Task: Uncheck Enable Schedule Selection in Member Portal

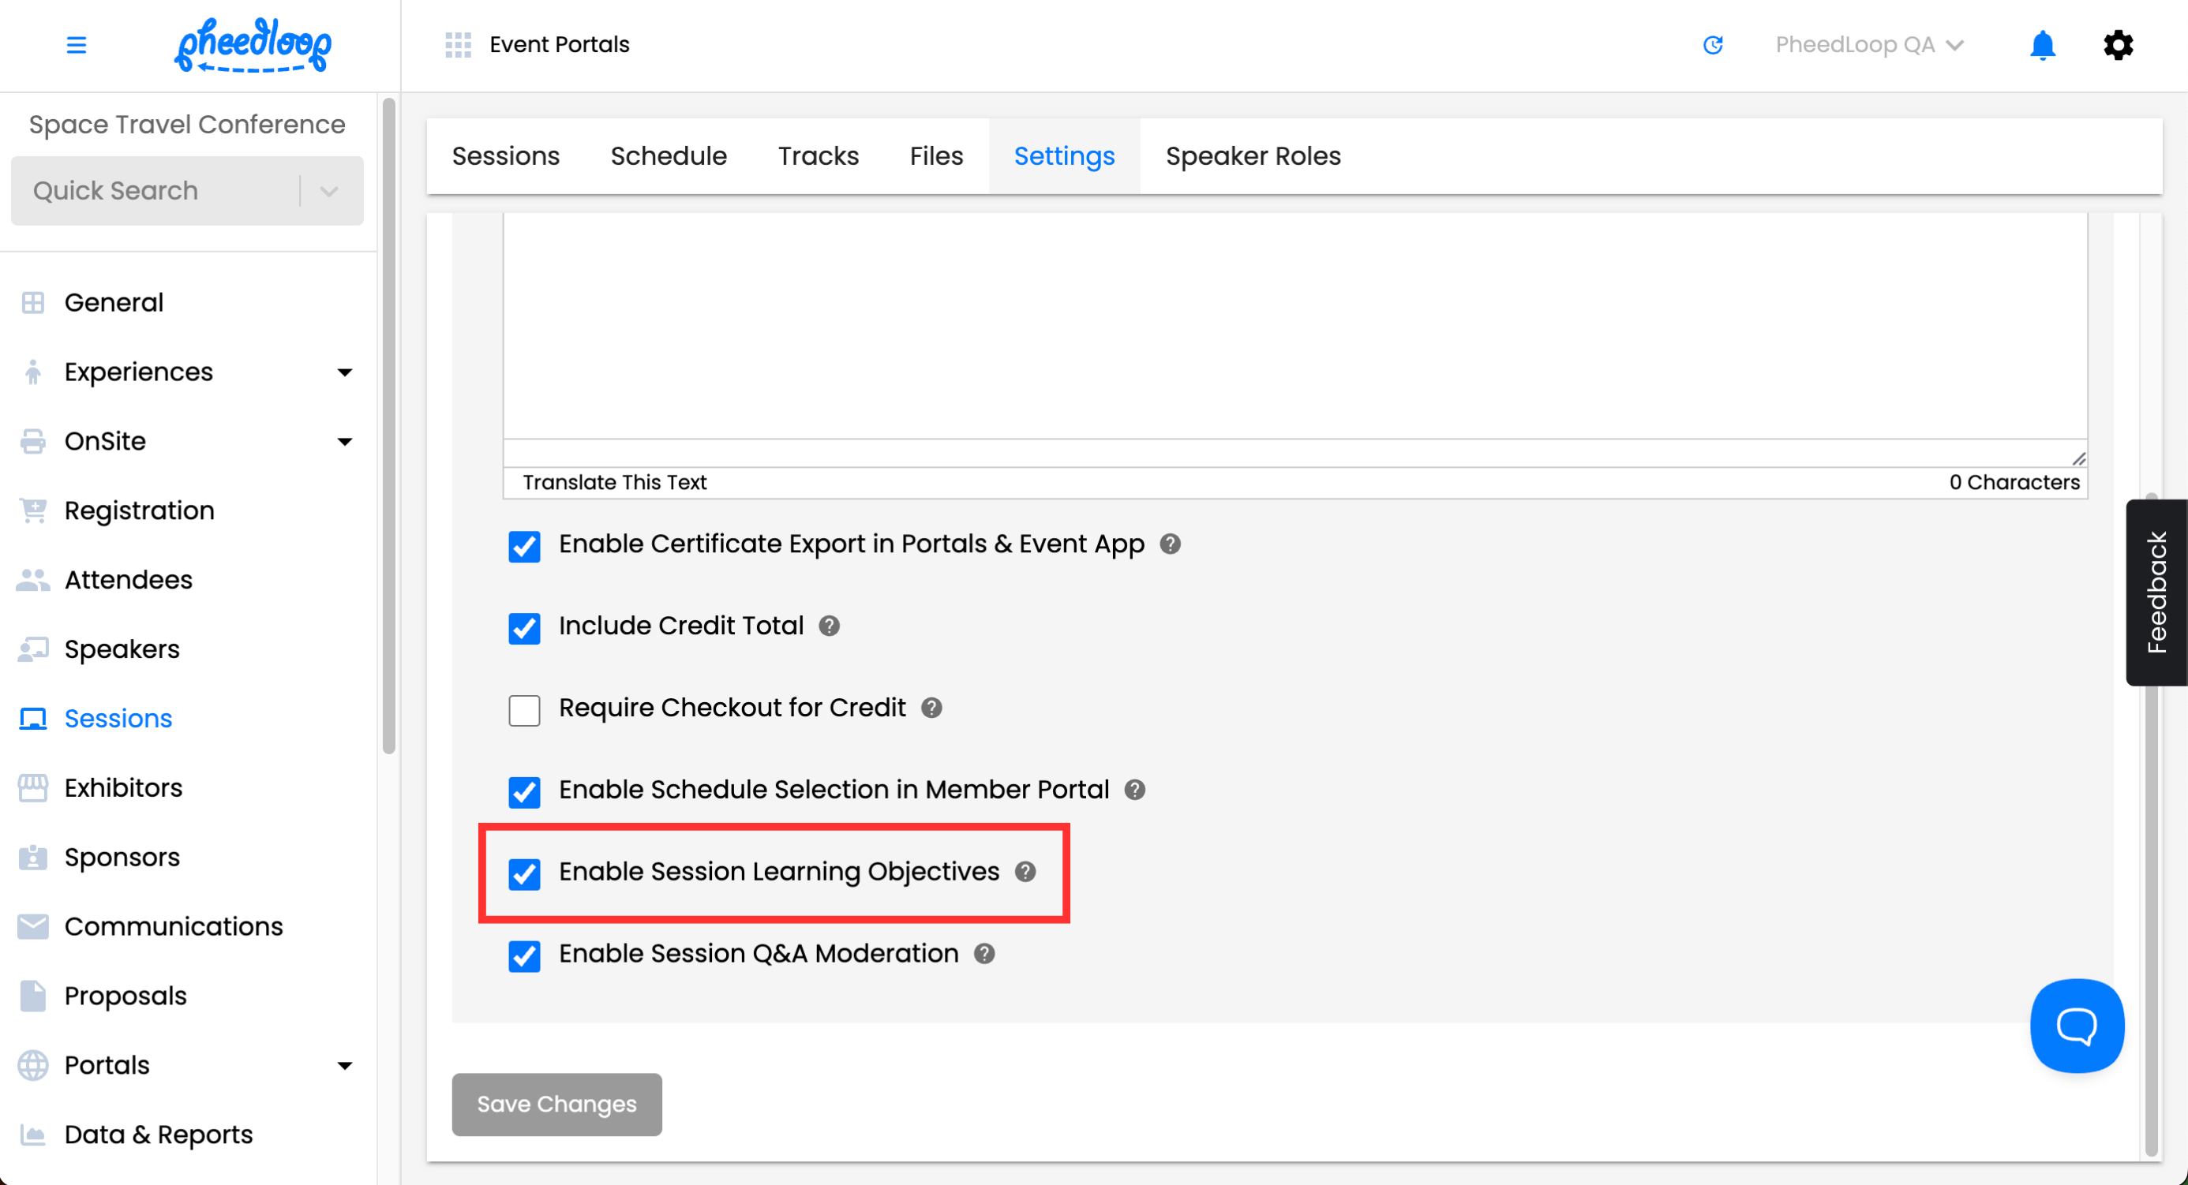Action: 524,793
